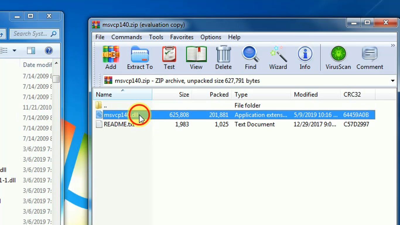Open the archive path dropdown arrow
The image size is (400, 225).
point(393,81)
